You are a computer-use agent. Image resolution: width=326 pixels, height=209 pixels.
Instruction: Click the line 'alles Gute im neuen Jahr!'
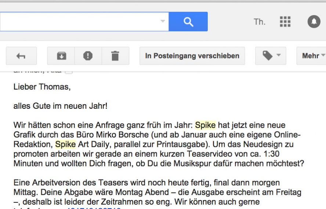60,106
